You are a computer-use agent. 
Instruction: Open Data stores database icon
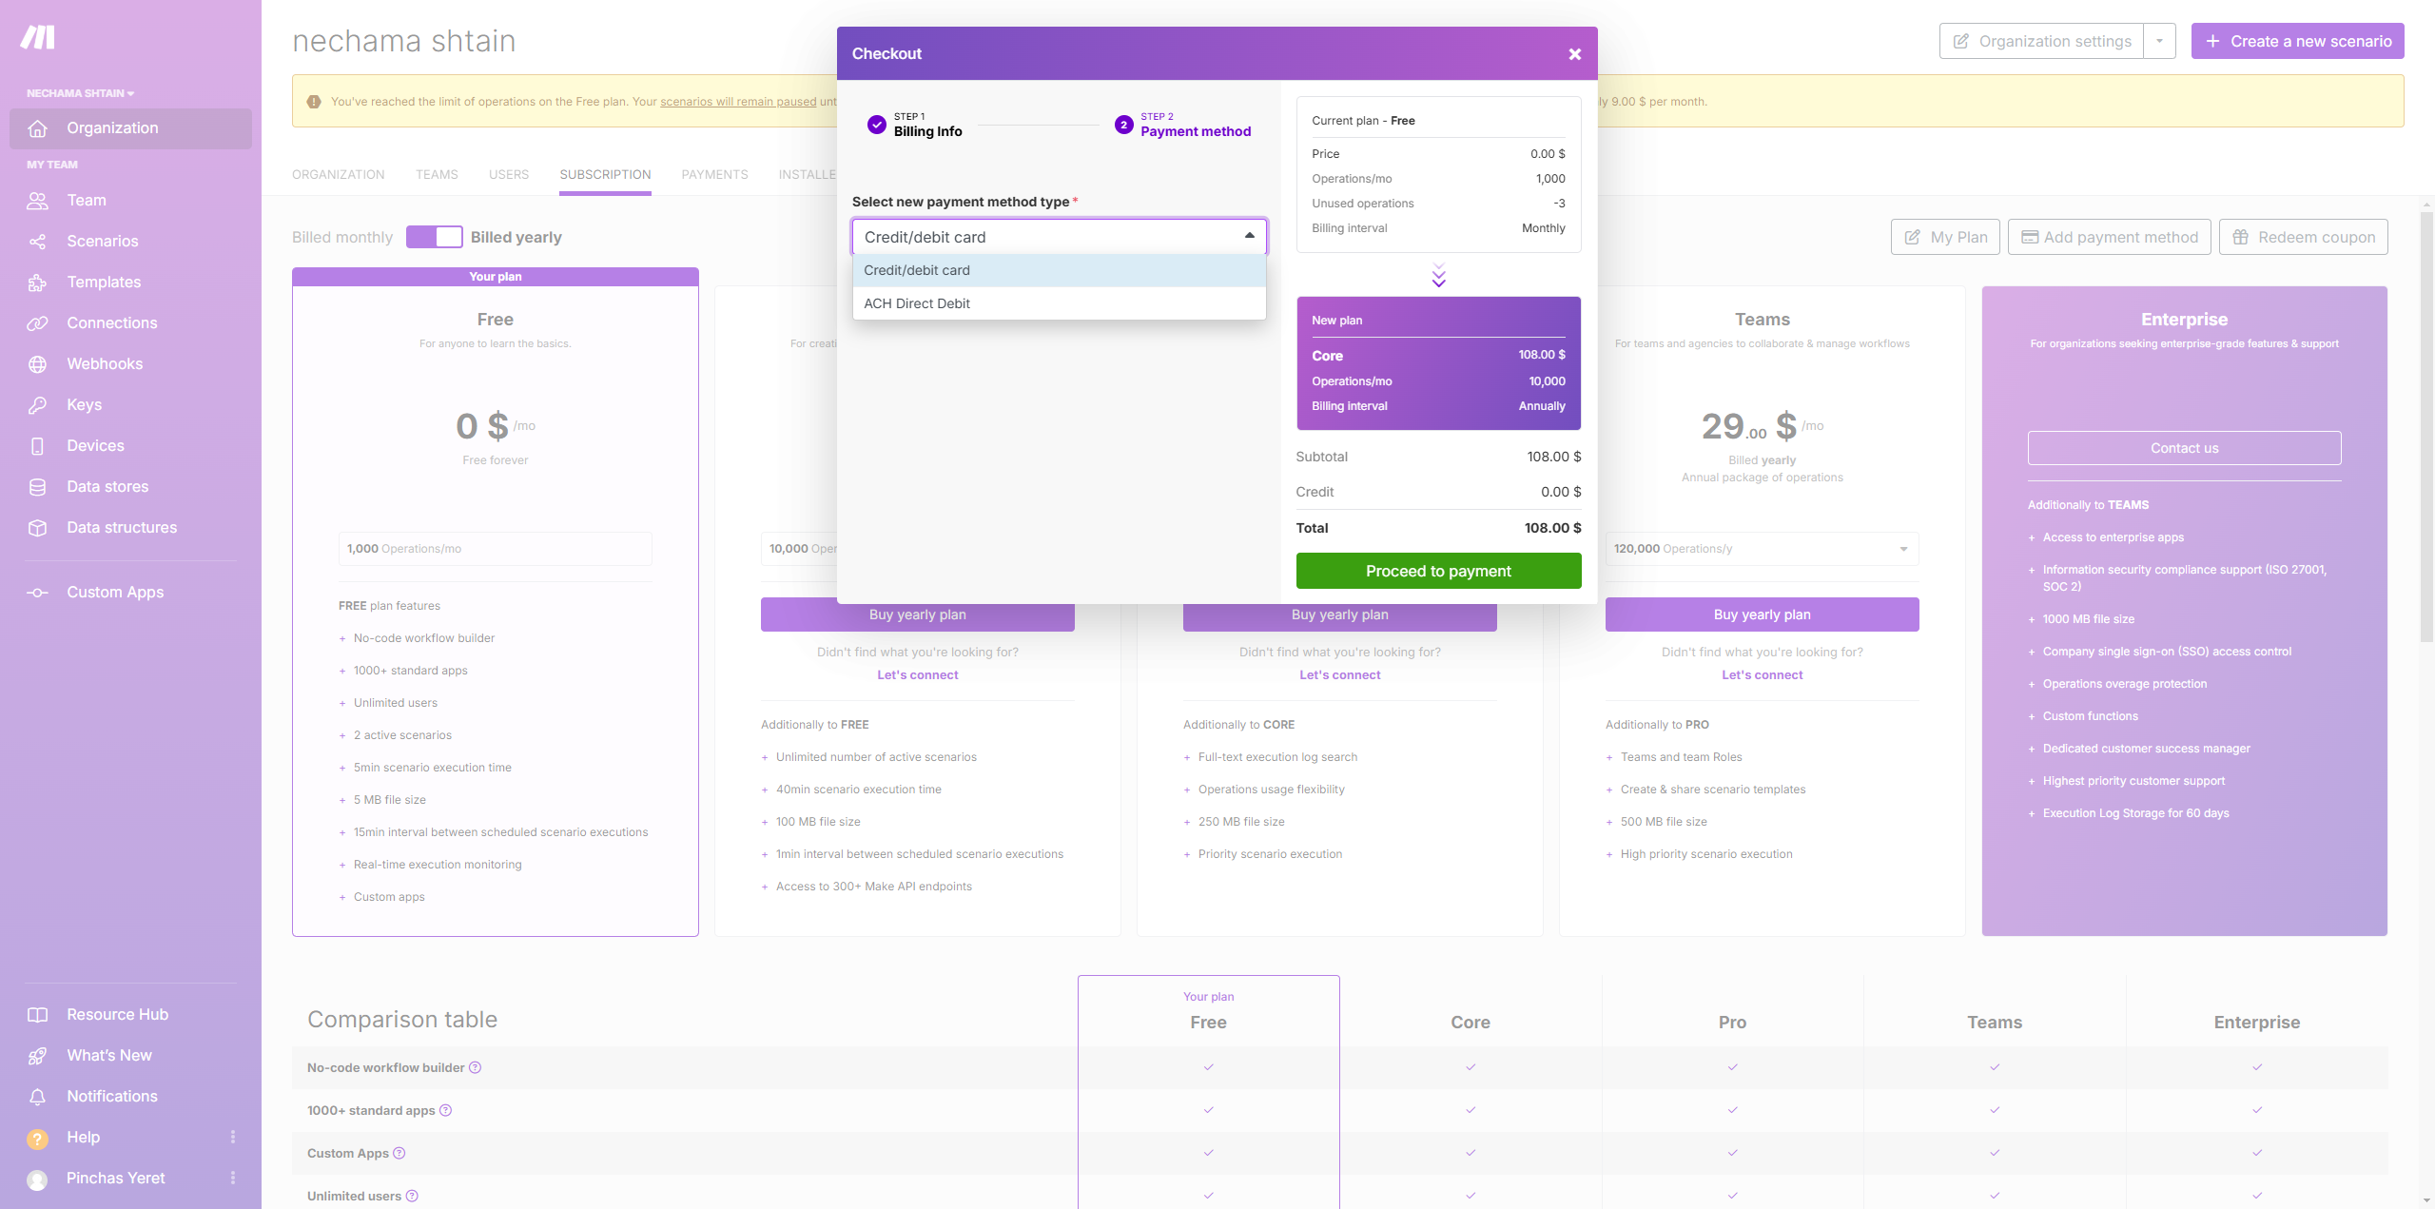[37, 487]
